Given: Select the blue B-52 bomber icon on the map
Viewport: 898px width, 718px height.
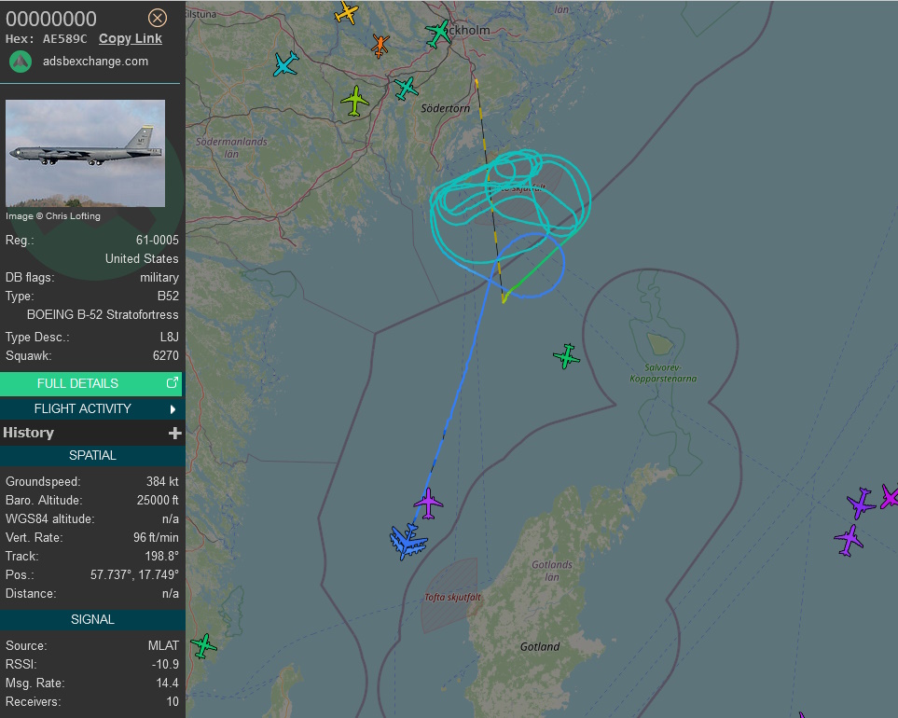Looking at the screenshot, I should click(x=408, y=541).
